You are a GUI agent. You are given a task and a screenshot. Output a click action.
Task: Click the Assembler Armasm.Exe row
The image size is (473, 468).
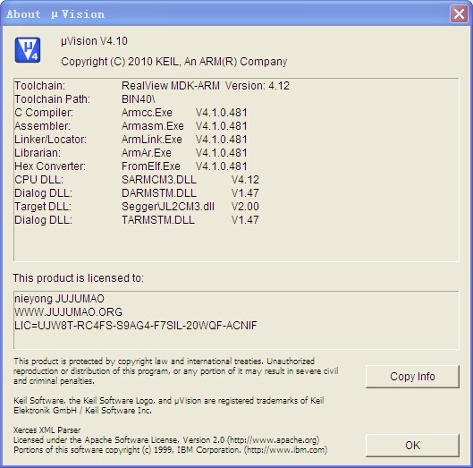coord(131,126)
